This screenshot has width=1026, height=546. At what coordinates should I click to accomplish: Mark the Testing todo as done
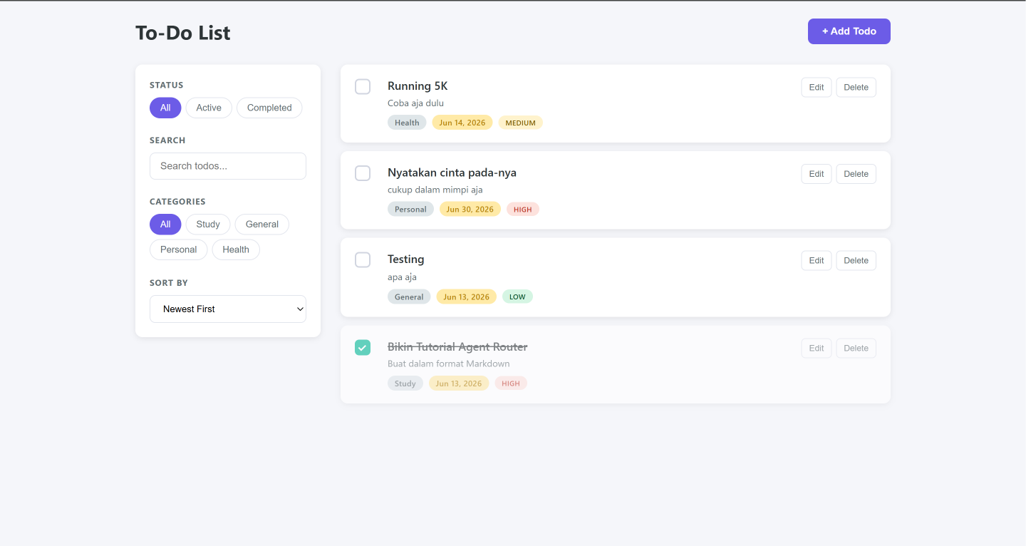(x=363, y=260)
